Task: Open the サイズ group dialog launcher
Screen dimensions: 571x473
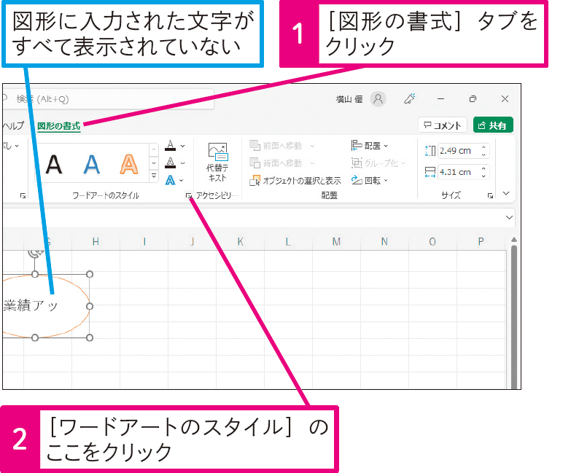Action: 490,196
